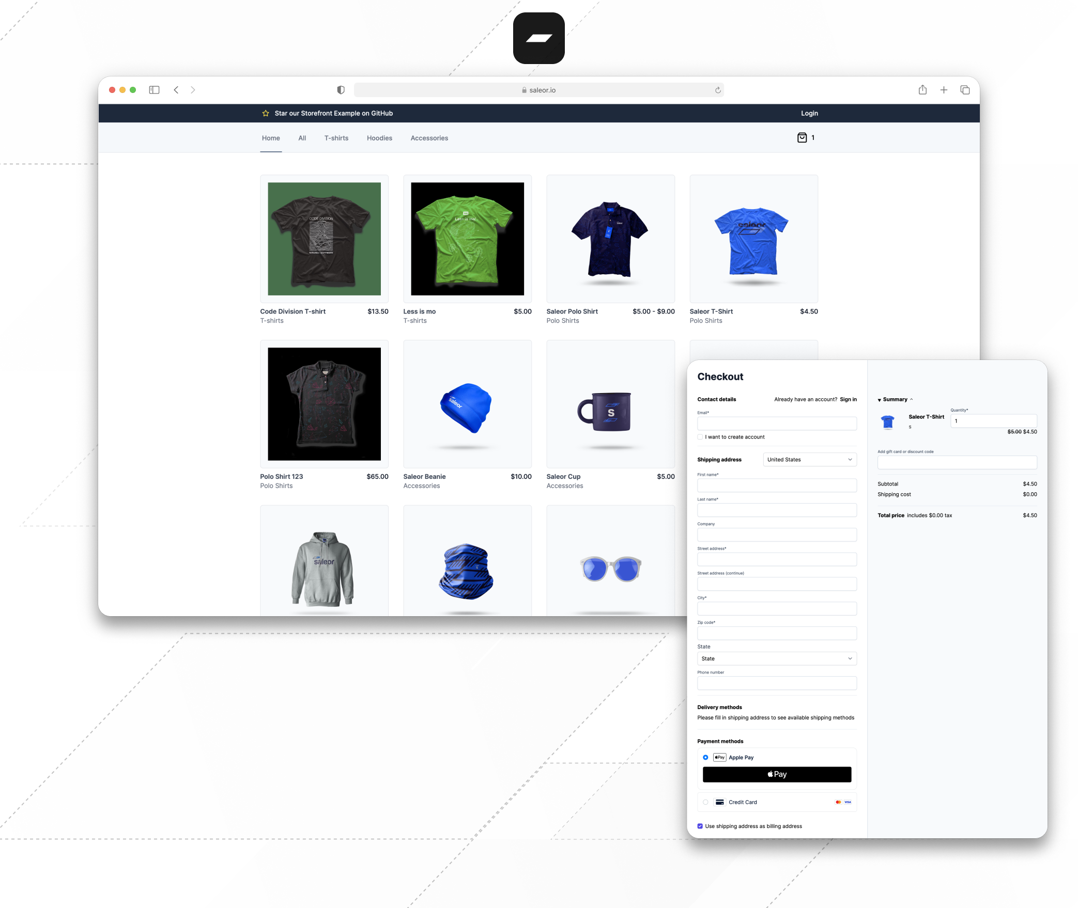Viewport: 1078px width, 908px height.
Task: Open the Home tab
Action: click(x=271, y=138)
